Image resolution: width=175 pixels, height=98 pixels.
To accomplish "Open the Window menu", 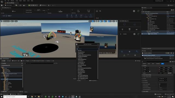I will [12, 1].
